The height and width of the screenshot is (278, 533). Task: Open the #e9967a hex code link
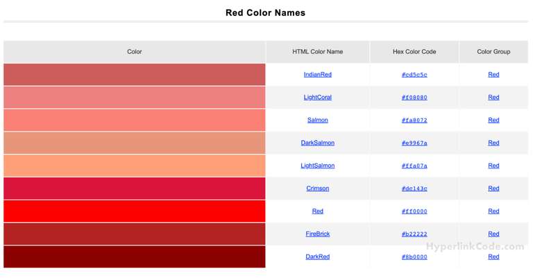pyautogui.click(x=414, y=143)
